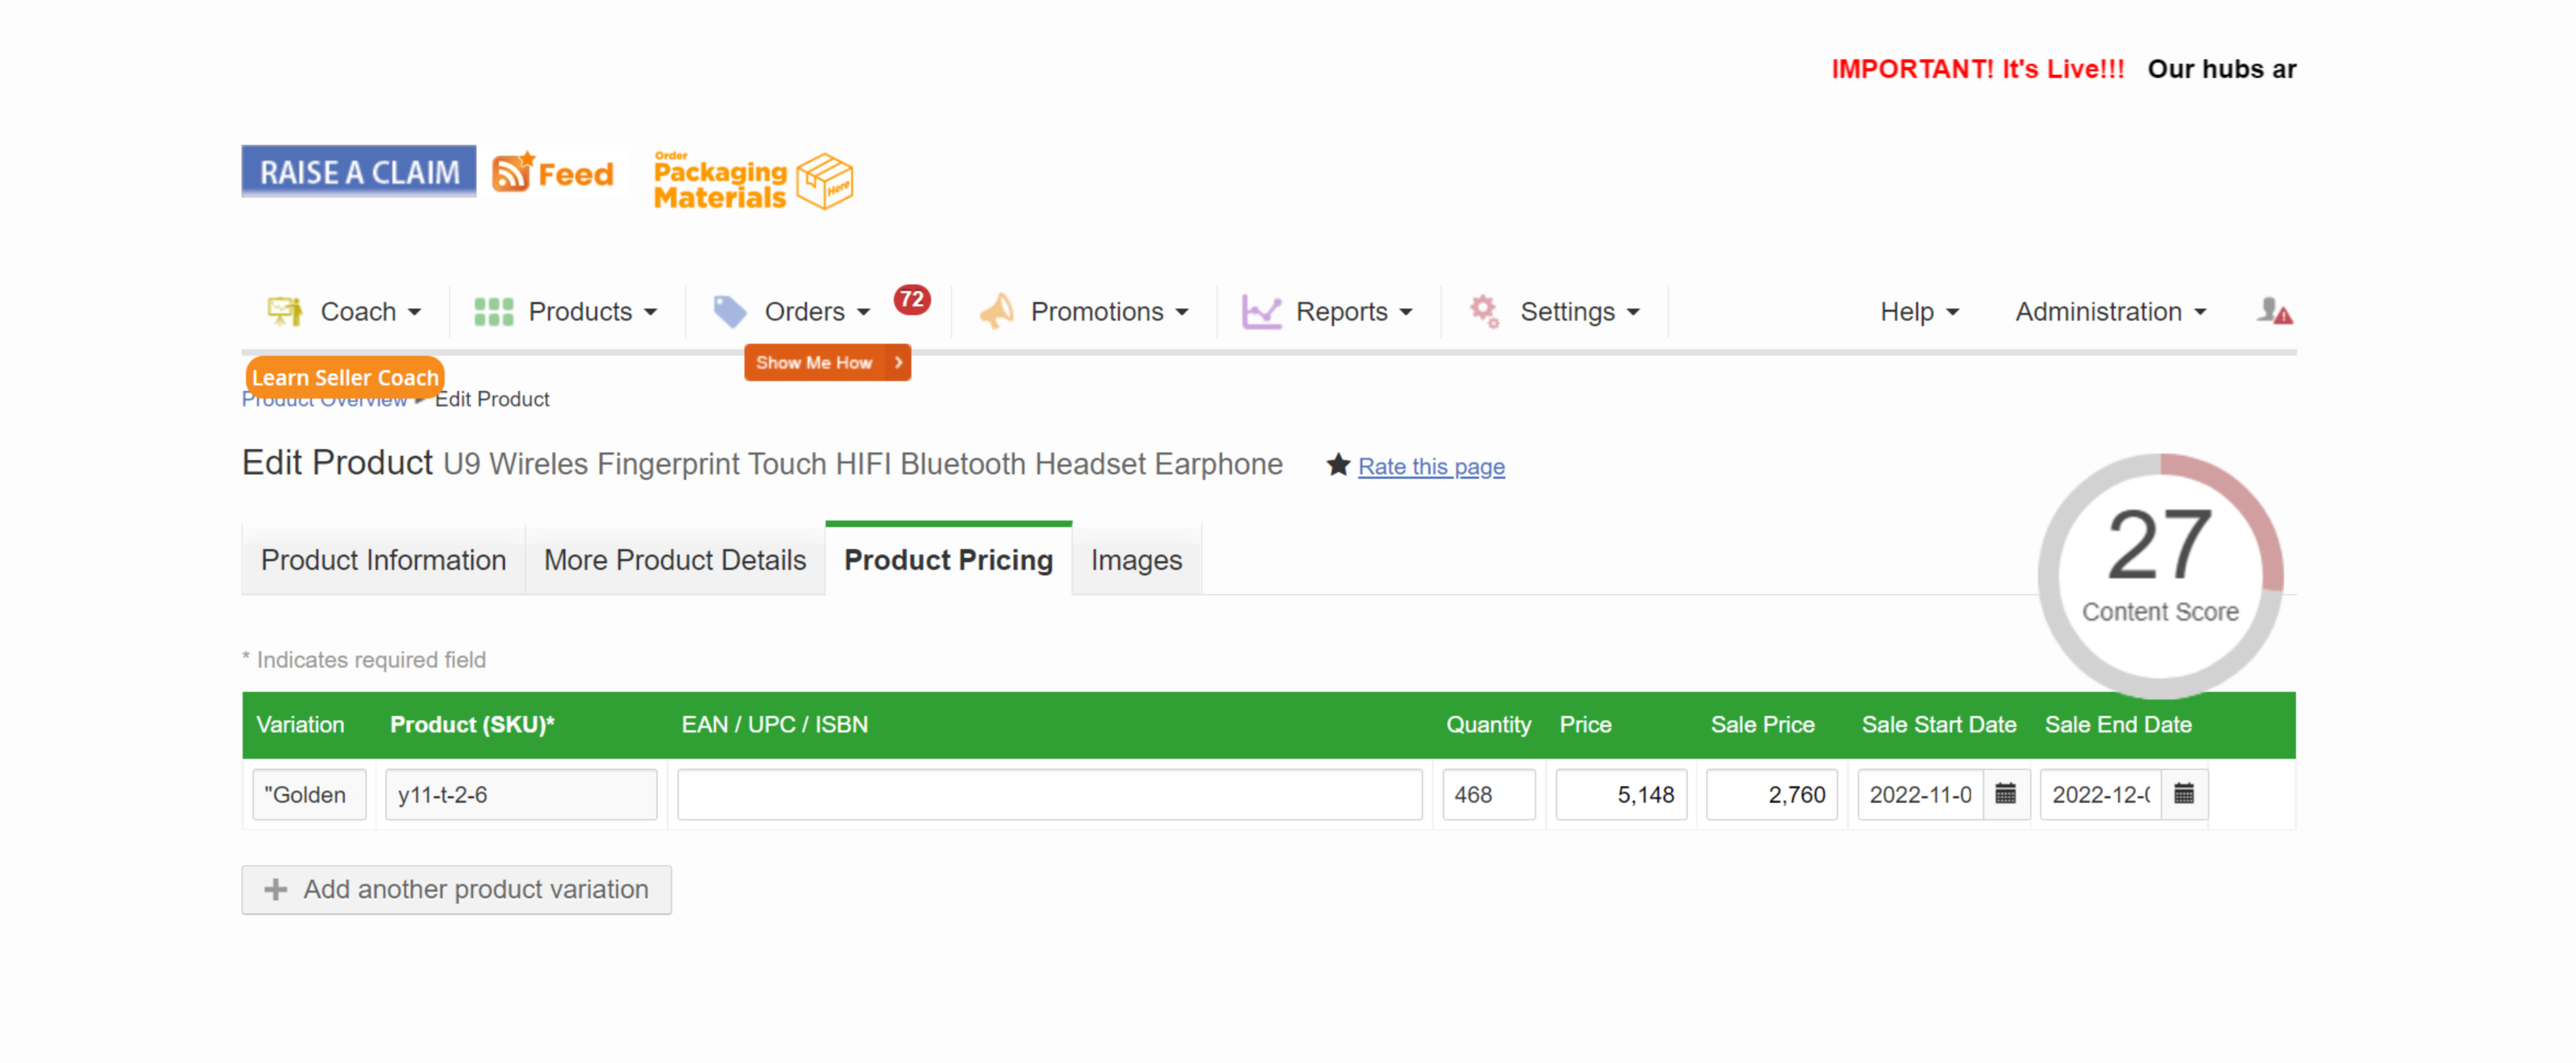Select the Product Pricing tab

948,559
